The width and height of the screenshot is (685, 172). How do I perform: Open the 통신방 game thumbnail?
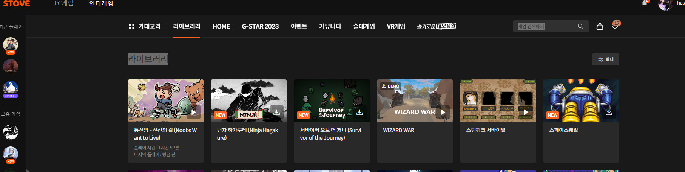166,100
